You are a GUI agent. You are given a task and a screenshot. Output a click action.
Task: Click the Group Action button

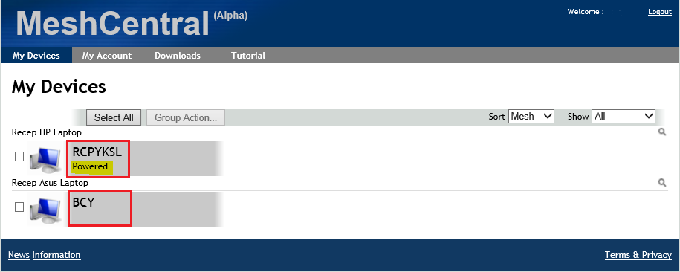click(186, 117)
